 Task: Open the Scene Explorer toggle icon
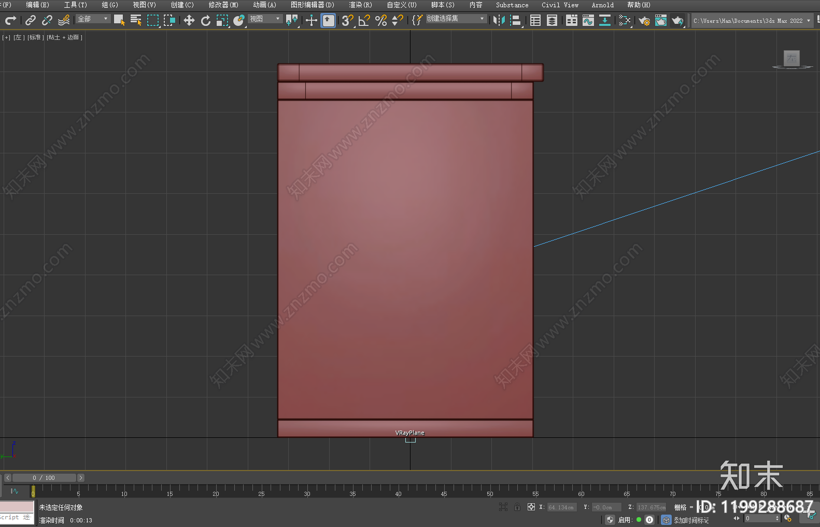[535, 20]
